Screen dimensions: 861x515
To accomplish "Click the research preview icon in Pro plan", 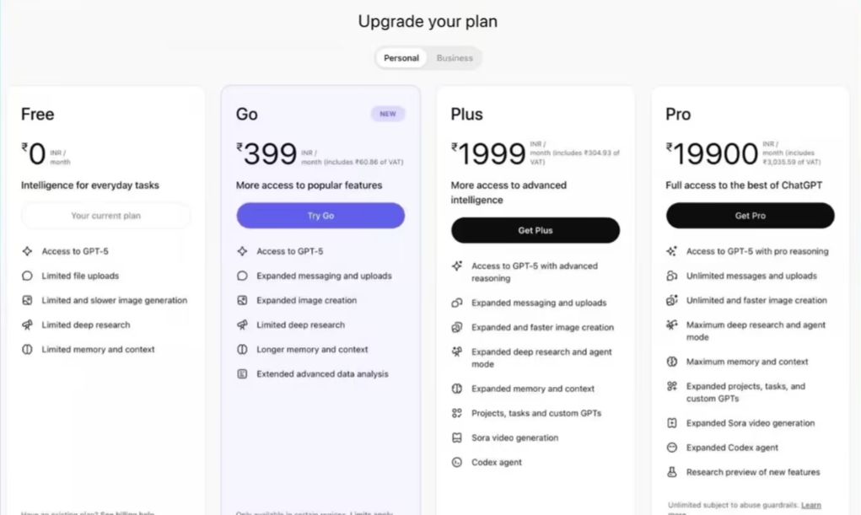I will pos(671,472).
